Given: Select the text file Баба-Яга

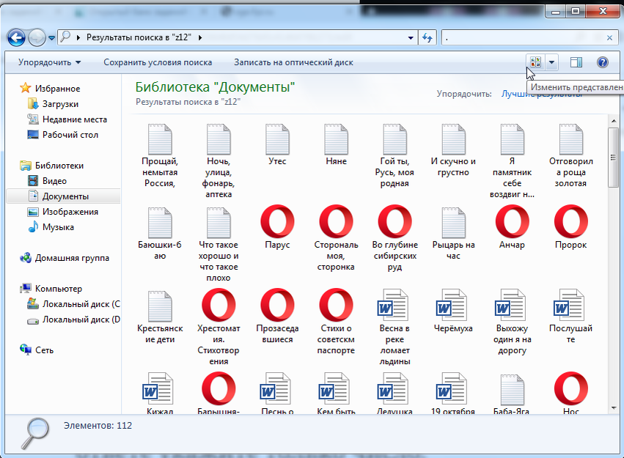Looking at the screenshot, I should (x=512, y=394).
